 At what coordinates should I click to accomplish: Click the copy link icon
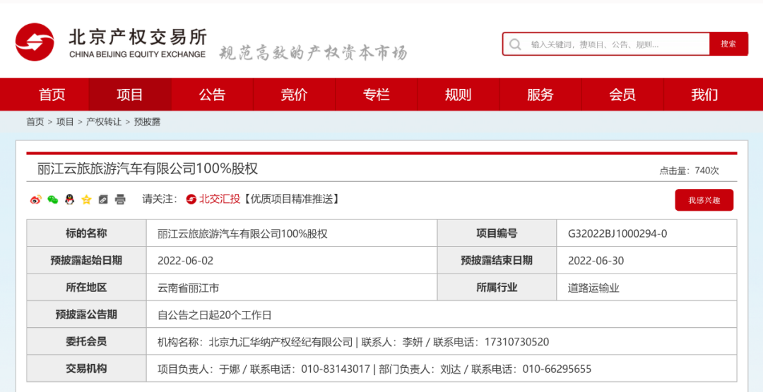pos(103,200)
